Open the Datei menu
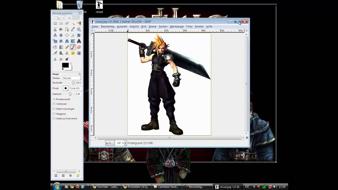 click(95, 26)
